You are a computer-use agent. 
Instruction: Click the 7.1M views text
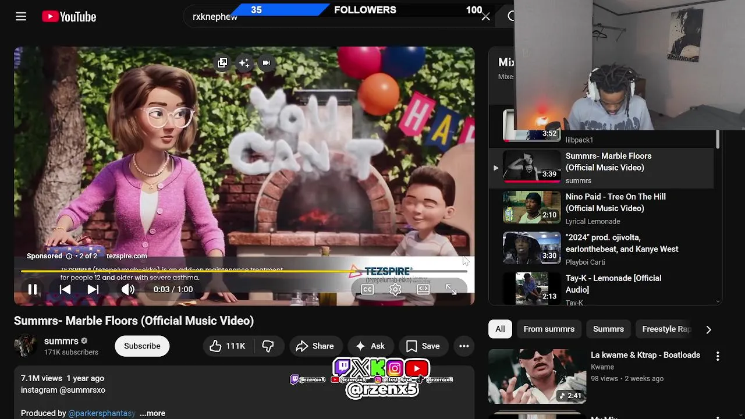(x=41, y=378)
